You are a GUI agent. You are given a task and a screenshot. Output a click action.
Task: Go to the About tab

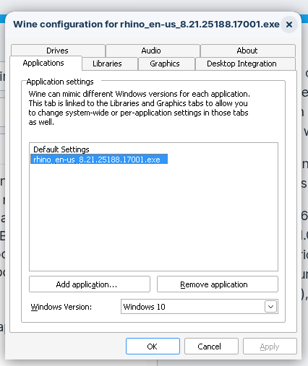(x=247, y=51)
